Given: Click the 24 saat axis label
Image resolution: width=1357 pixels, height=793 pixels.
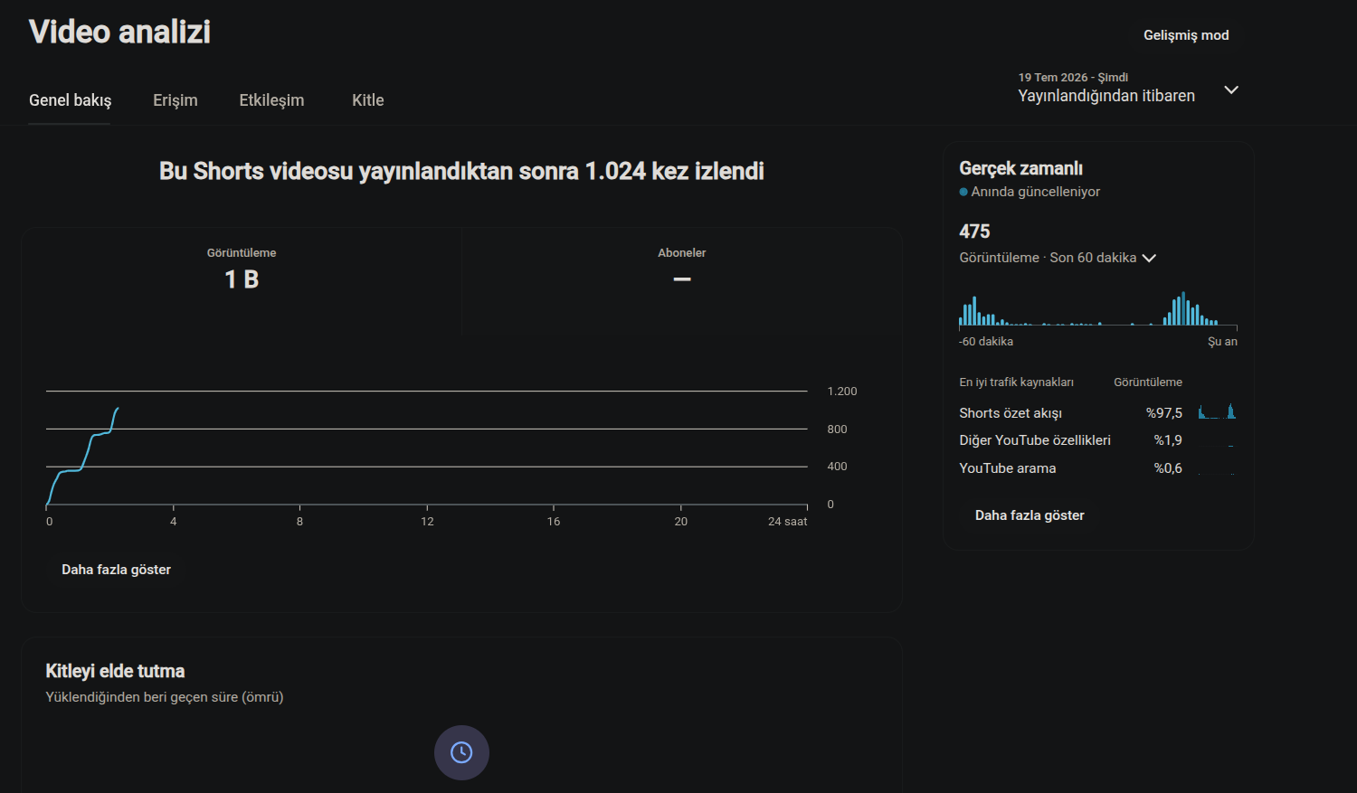Looking at the screenshot, I should coord(787,522).
